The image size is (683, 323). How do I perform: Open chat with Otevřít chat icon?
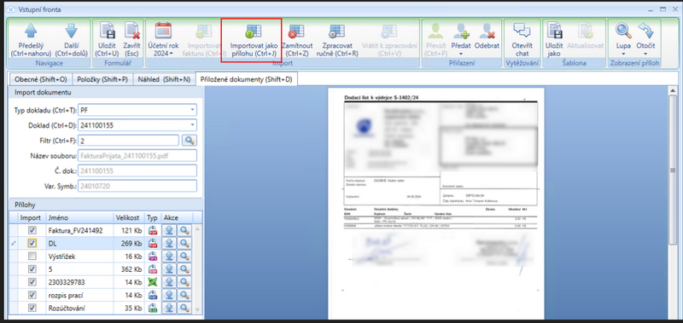point(522,39)
